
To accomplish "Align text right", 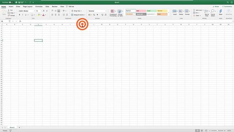I will 59,15.
